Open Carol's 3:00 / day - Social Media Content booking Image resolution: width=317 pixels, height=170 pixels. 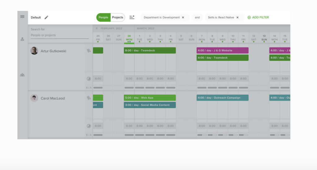pyautogui.click(x=150, y=105)
